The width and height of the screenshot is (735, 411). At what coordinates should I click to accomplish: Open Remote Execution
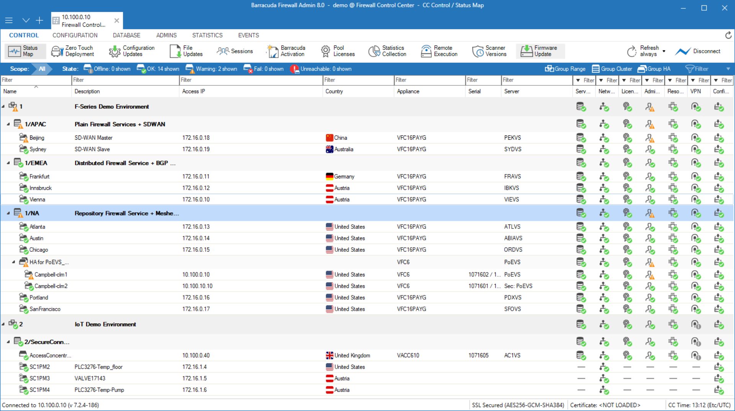(439, 51)
